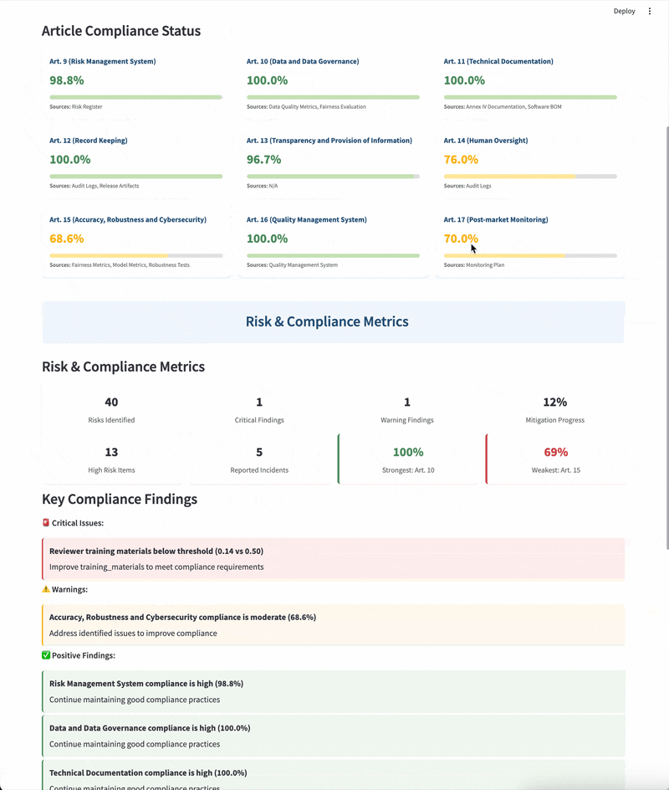
Task: Click the Art. 10 green progress bar
Action: click(x=333, y=97)
